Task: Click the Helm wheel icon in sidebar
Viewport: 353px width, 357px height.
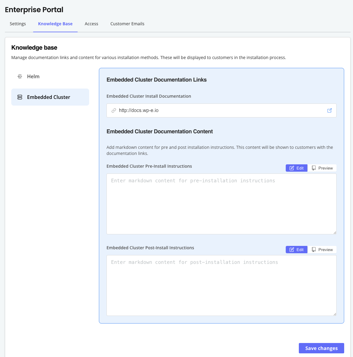Action: 19,76
